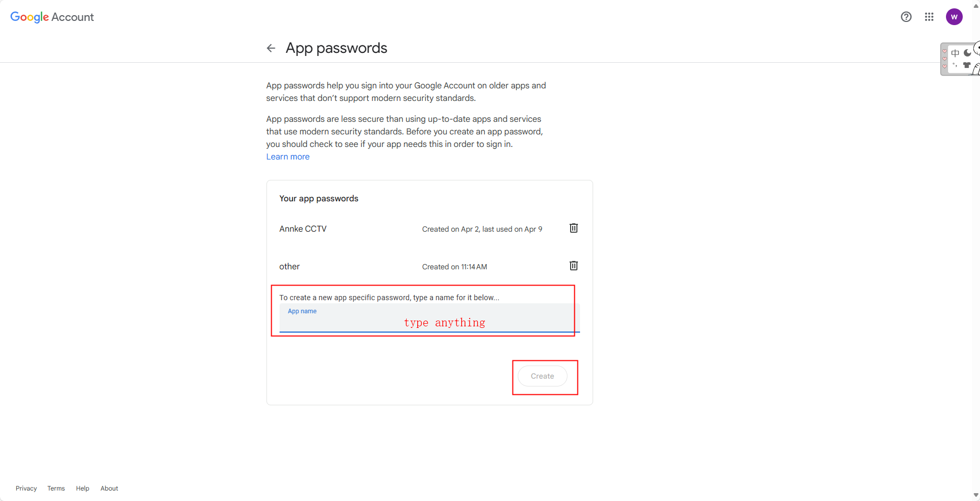Click the Google Account logo
The image size is (980, 501).
click(52, 17)
